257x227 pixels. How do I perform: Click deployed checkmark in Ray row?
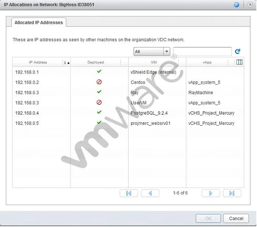(x=99, y=92)
